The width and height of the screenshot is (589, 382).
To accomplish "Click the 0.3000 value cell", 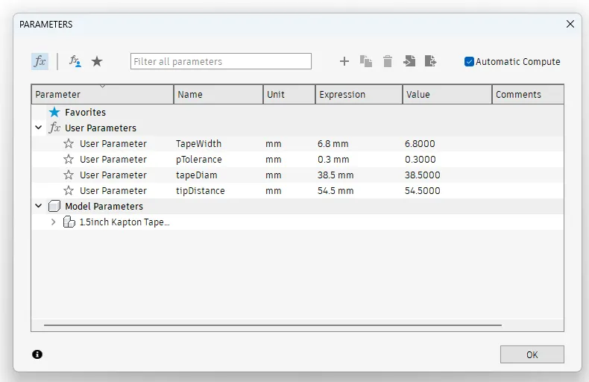I will [x=421, y=160].
